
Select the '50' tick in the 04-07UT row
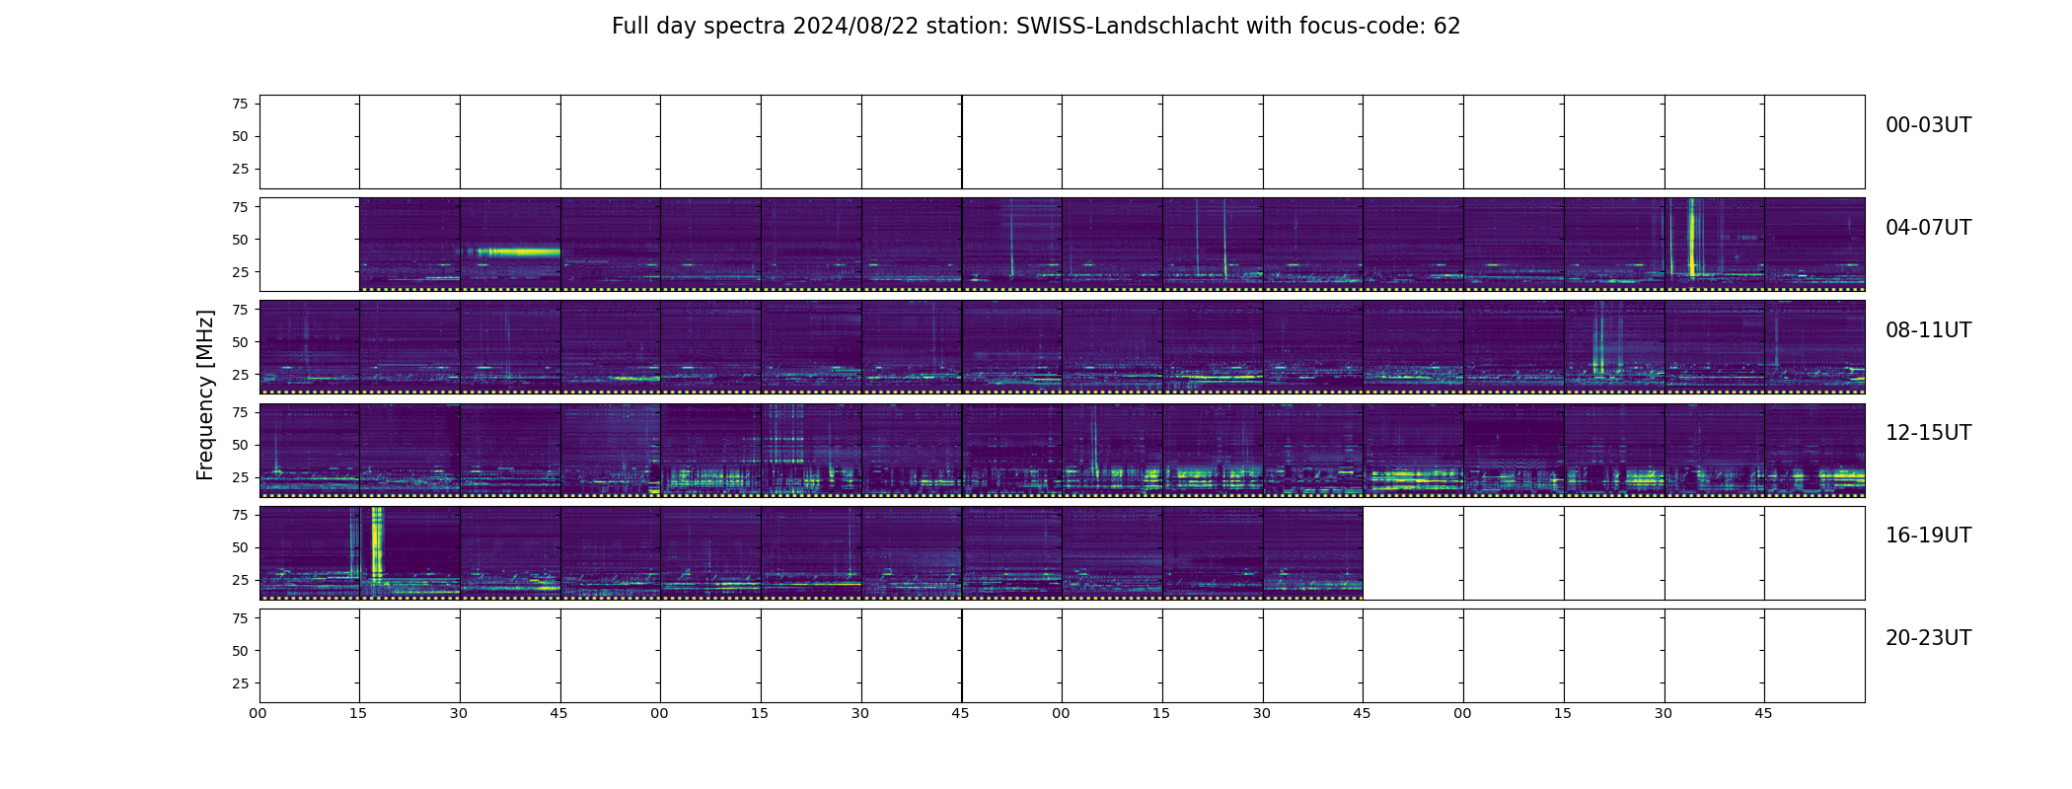click(x=240, y=239)
